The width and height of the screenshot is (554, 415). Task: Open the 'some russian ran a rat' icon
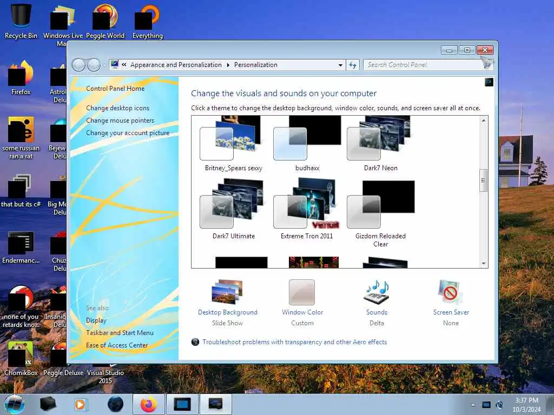click(21, 138)
